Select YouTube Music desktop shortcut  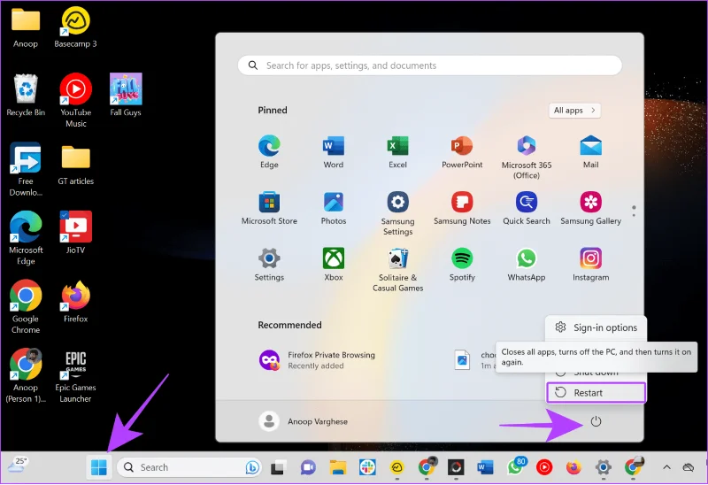click(76, 101)
